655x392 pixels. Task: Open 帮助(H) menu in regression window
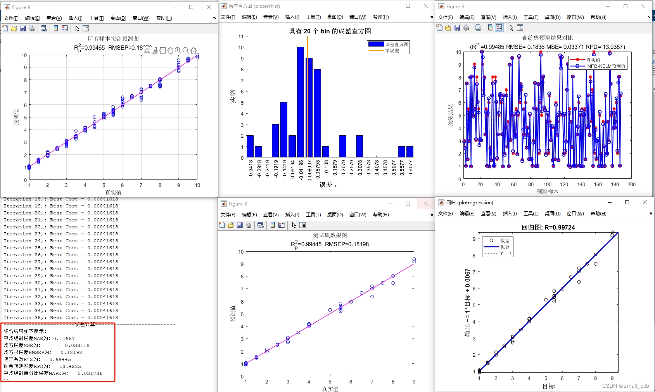pos(598,214)
